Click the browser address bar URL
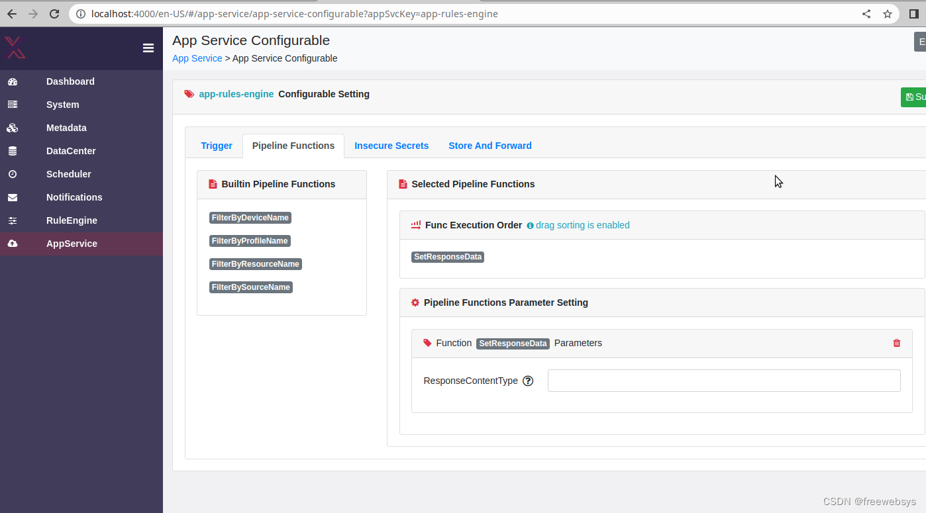This screenshot has width=926, height=513. point(295,14)
